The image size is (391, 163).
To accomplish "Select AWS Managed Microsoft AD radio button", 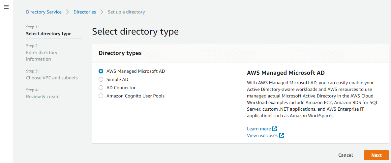I will [x=101, y=71].
